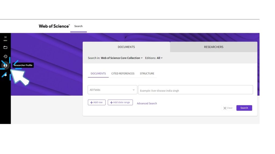Viewport: 275px width, 154px height.
Task: Open the marked list folder icon
Action: pos(5,48)
